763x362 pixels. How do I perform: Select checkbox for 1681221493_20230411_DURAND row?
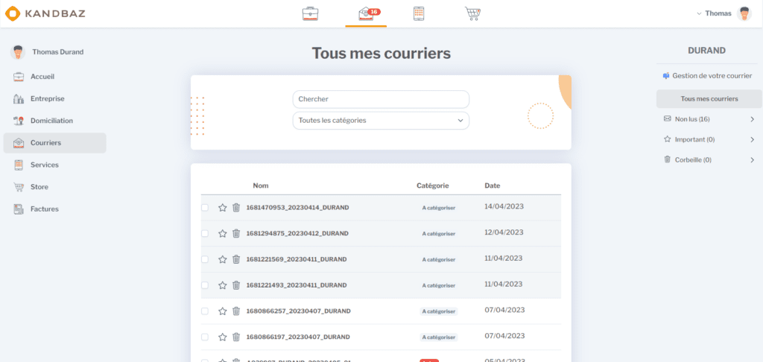point(205,285)
